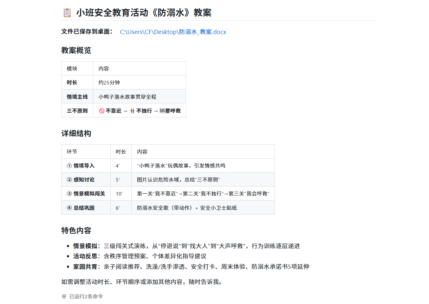Click the 文件已保存到桌面 label
The image size is (429, 304).
click(x=87, y=32)
